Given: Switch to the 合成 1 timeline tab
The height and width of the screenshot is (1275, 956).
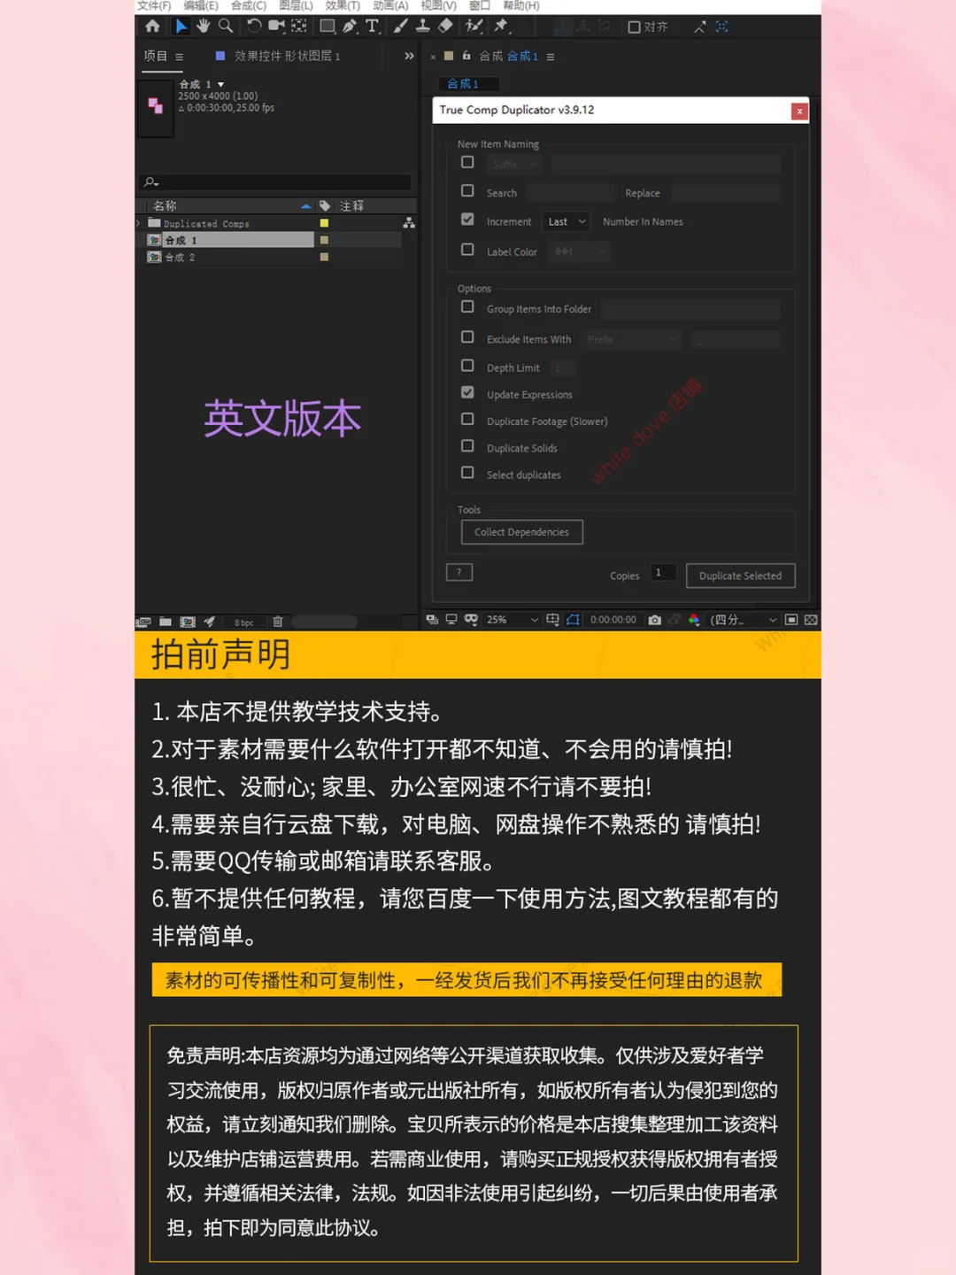Looking at the screenshot, I should [468, 83].
